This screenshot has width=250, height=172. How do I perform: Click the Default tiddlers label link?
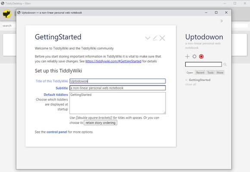point(56,95)
